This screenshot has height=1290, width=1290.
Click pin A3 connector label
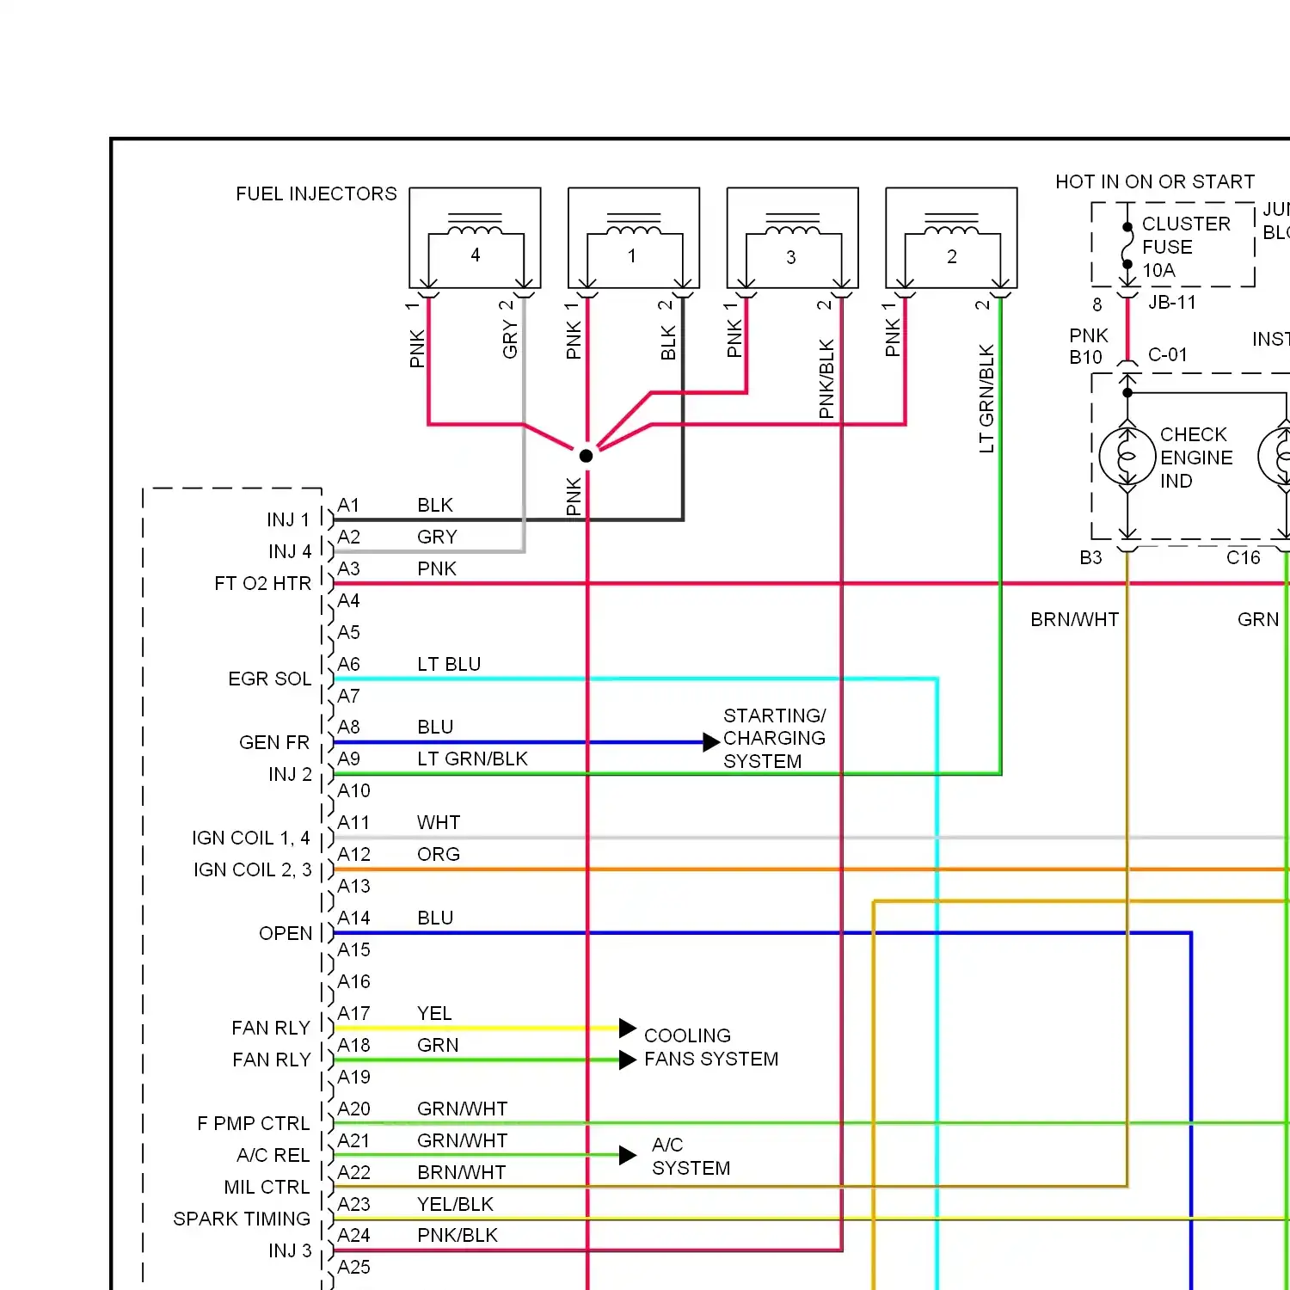click(348, 568)
